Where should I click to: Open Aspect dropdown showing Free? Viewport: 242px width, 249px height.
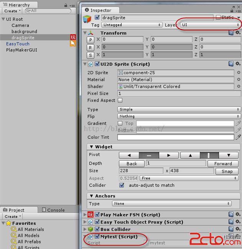[189, 178]
